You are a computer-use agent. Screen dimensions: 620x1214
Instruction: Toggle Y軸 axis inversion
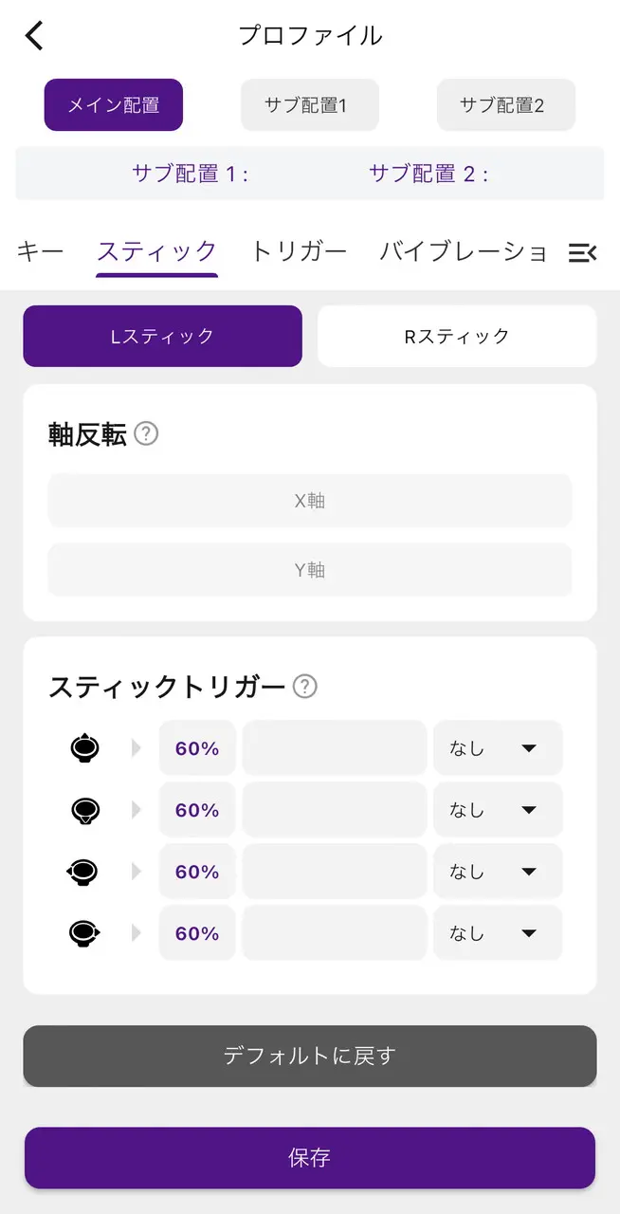[x=310, y=570]
